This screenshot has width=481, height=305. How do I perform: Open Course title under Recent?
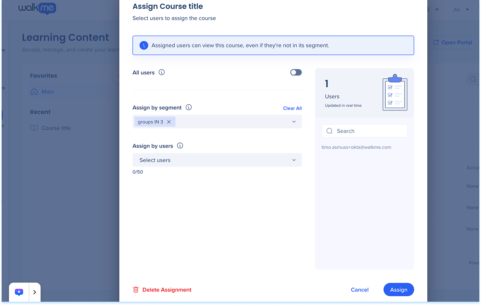tap(56, 128)
